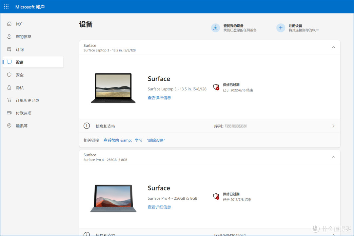Click 查看详细信息 for Surface Laptop 3
This screenshot has width=354, height=236.
pyautogui.click(x=159, y=98)
